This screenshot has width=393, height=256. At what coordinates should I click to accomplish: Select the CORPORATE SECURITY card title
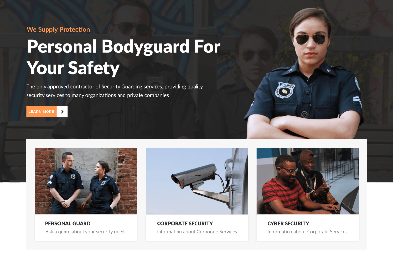coord(185,224)
